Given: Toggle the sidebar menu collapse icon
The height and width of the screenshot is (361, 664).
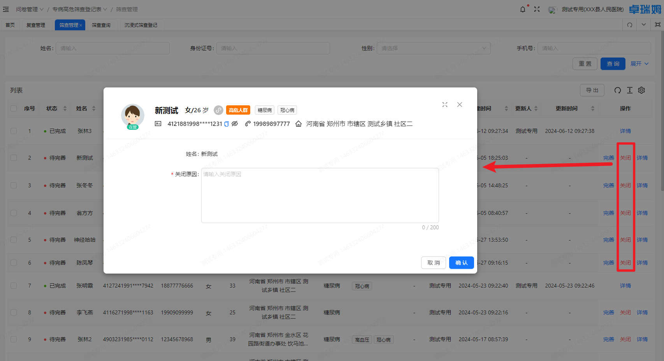Looking at the screenshot, I should click(6, 9).
